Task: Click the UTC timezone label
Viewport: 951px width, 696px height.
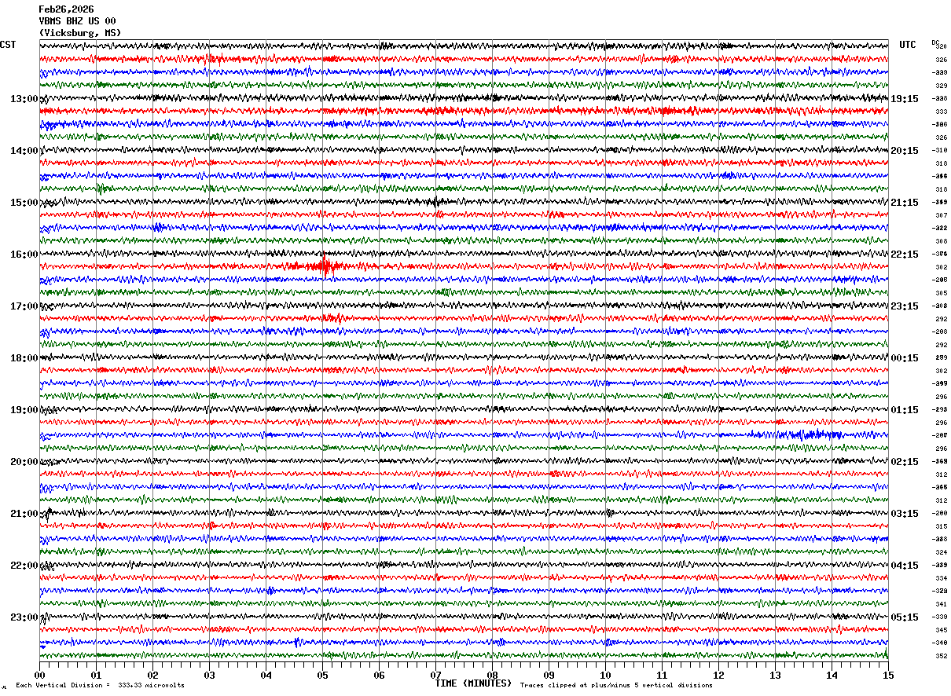Action: (908, 45)
